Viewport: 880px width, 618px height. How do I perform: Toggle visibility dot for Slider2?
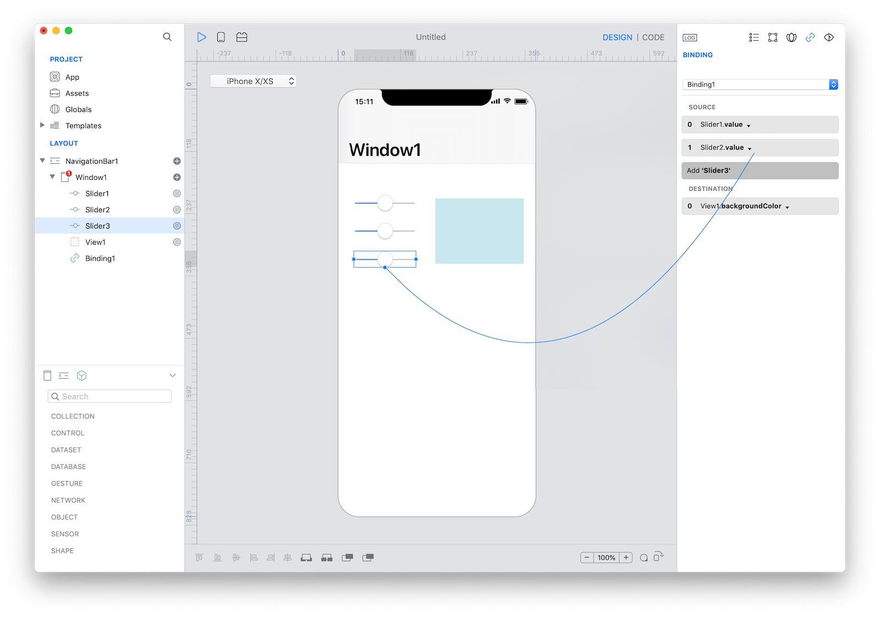(x=177, y=209)
